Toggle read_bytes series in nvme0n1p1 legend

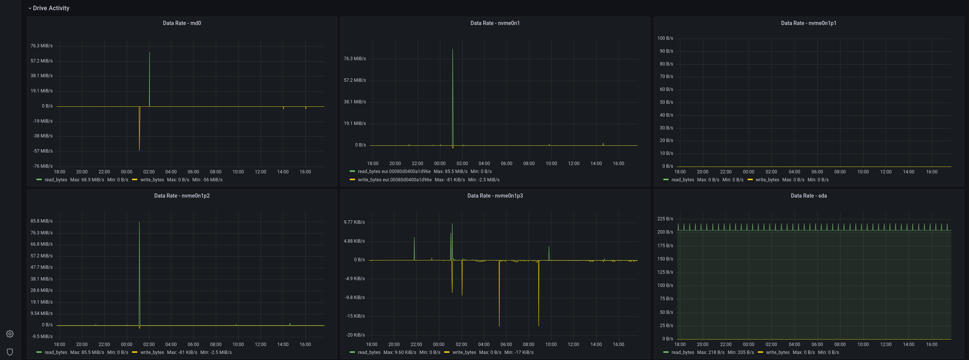pyautogui.click(x=683, y=180)
